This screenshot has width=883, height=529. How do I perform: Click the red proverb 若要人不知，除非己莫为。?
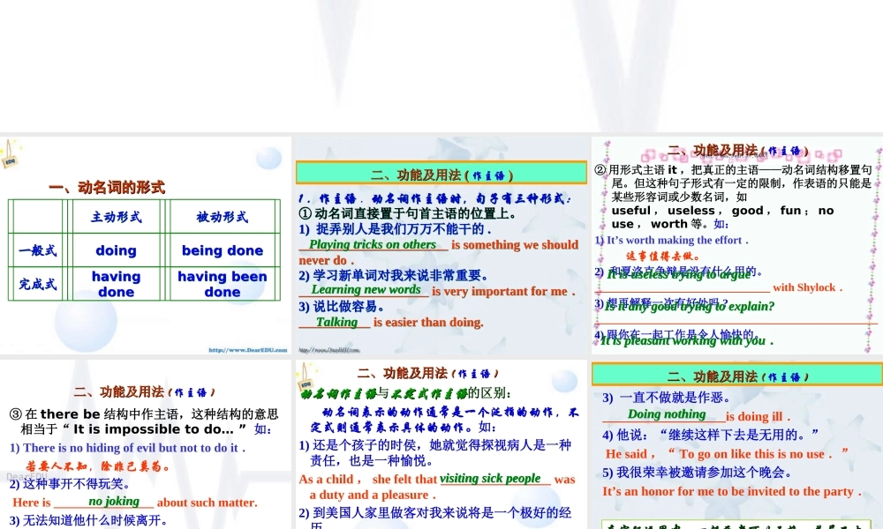97,466
